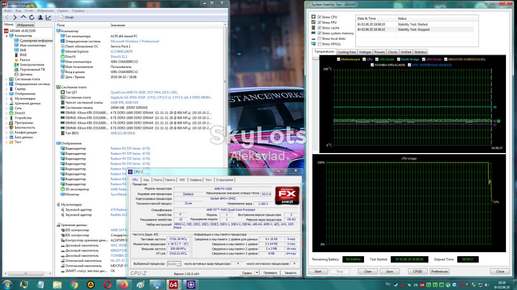Toggle Stress cache checkbox

tap(320, 28)
